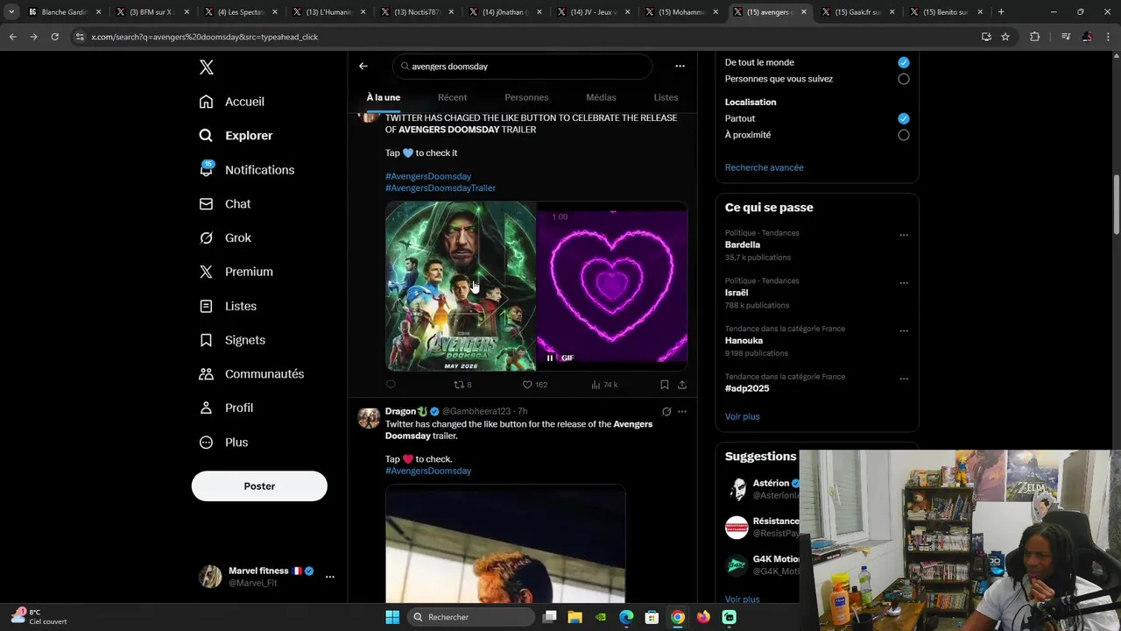The height and width of the screenshot is (631, 1121).
Task: Bookmark this page with the star icon
Action: click(x=1005, y=37)
